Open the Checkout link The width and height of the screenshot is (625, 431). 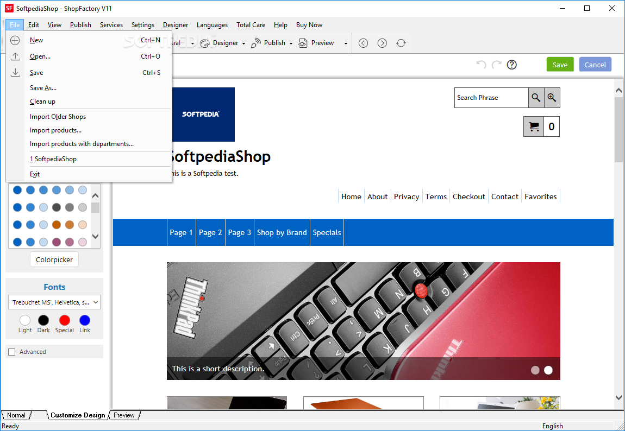click(468, 197)
